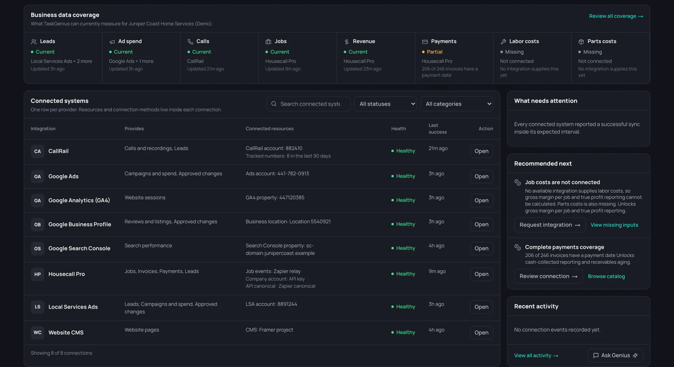The height and width of the screenshot is (367, 674).
Task: Click the Payments card icon
Action: tap(425, 42)
